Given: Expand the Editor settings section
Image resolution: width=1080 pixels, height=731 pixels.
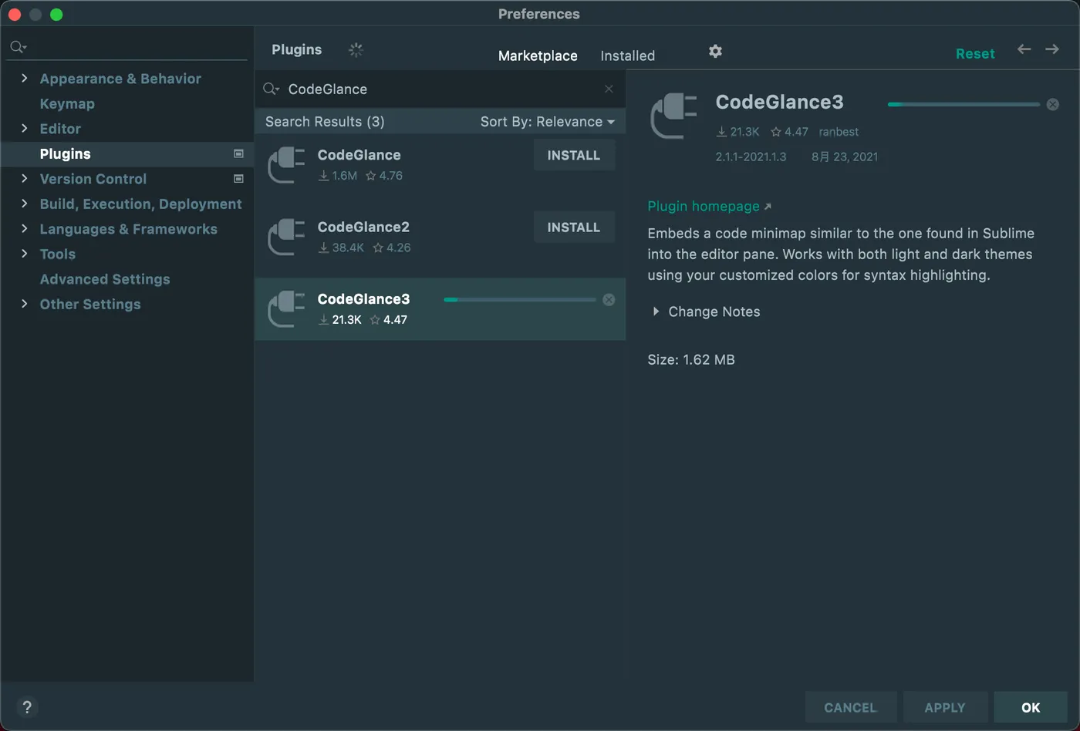Looking at the screenshot, I should tap(24, 128).
